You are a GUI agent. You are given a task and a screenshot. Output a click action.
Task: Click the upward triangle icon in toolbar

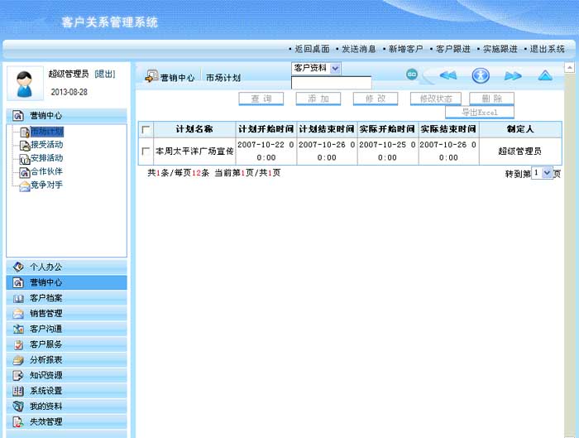[x=544, y=75]
